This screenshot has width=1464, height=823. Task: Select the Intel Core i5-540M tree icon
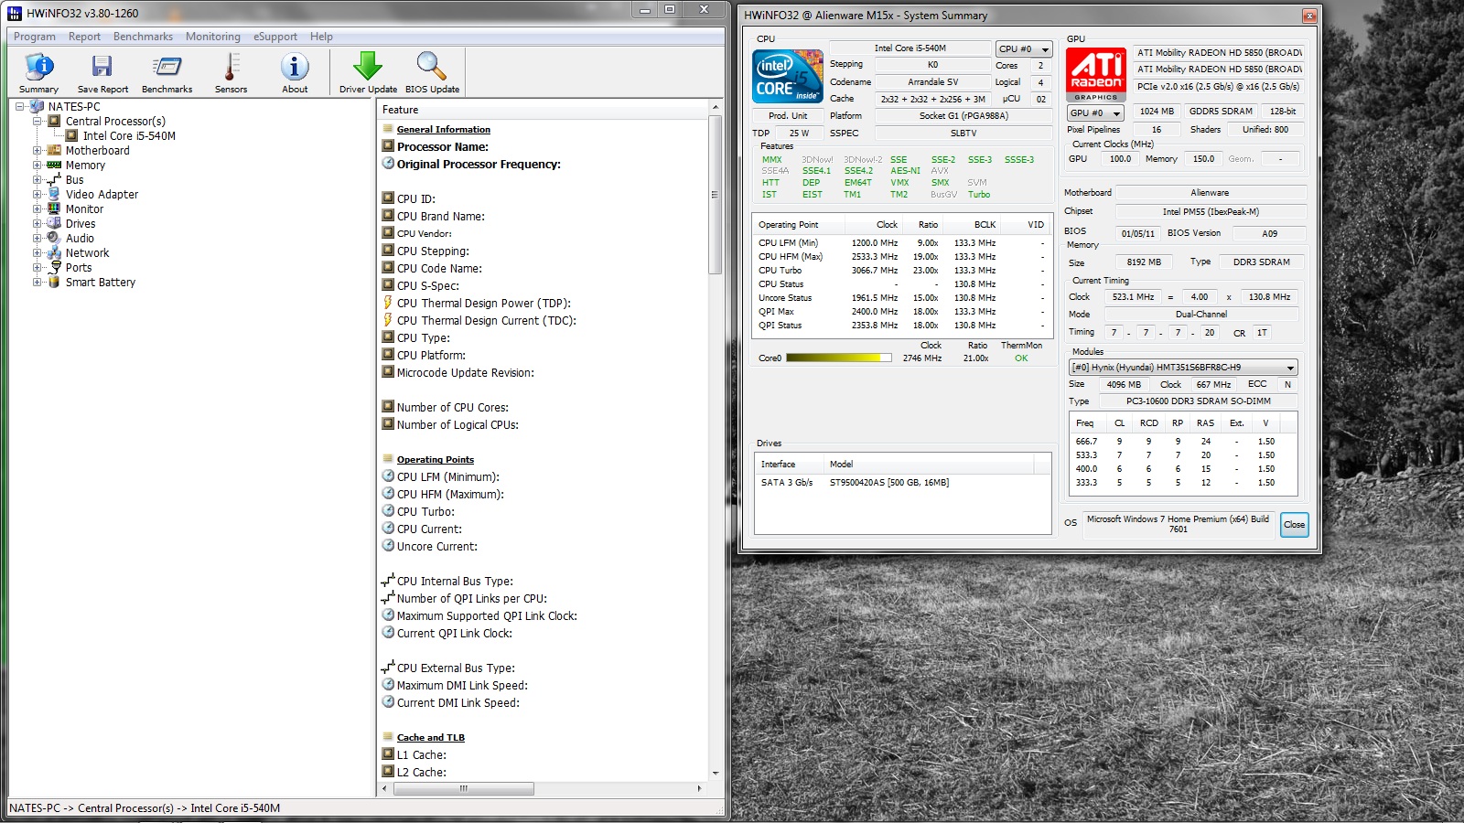(x=72, y=135)
